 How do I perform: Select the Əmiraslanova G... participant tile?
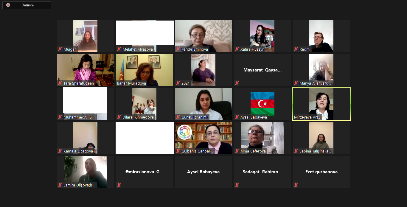tap(145, 172)
